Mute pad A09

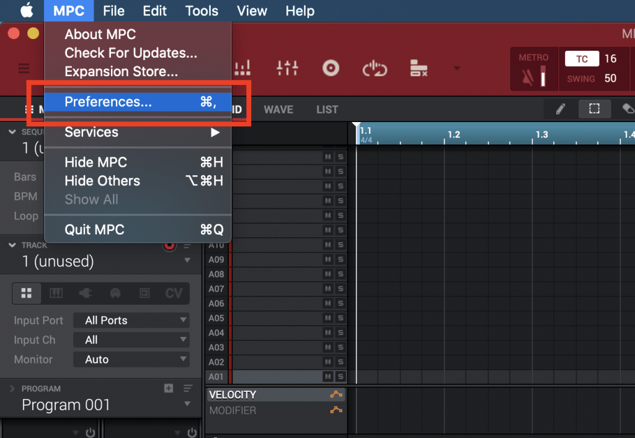(327, 259)
